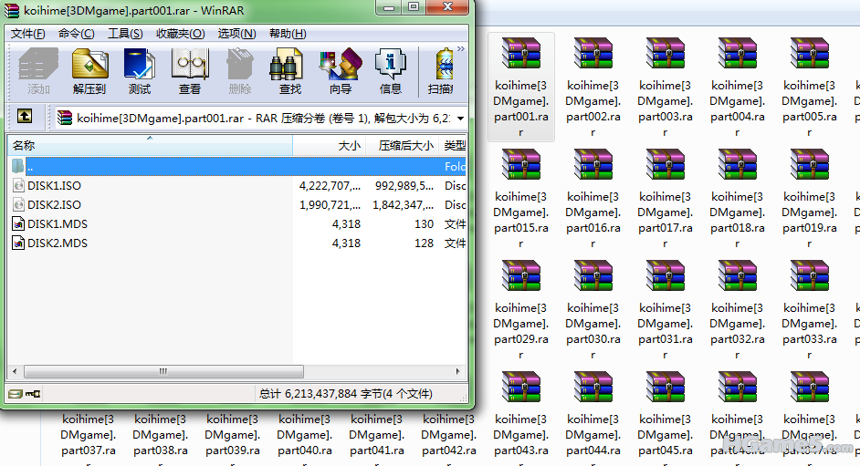
Task: Click the Add (添加) toolbar icon
Action: click(38, 71)
